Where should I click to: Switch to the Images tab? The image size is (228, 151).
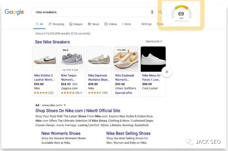coord(76,24)
